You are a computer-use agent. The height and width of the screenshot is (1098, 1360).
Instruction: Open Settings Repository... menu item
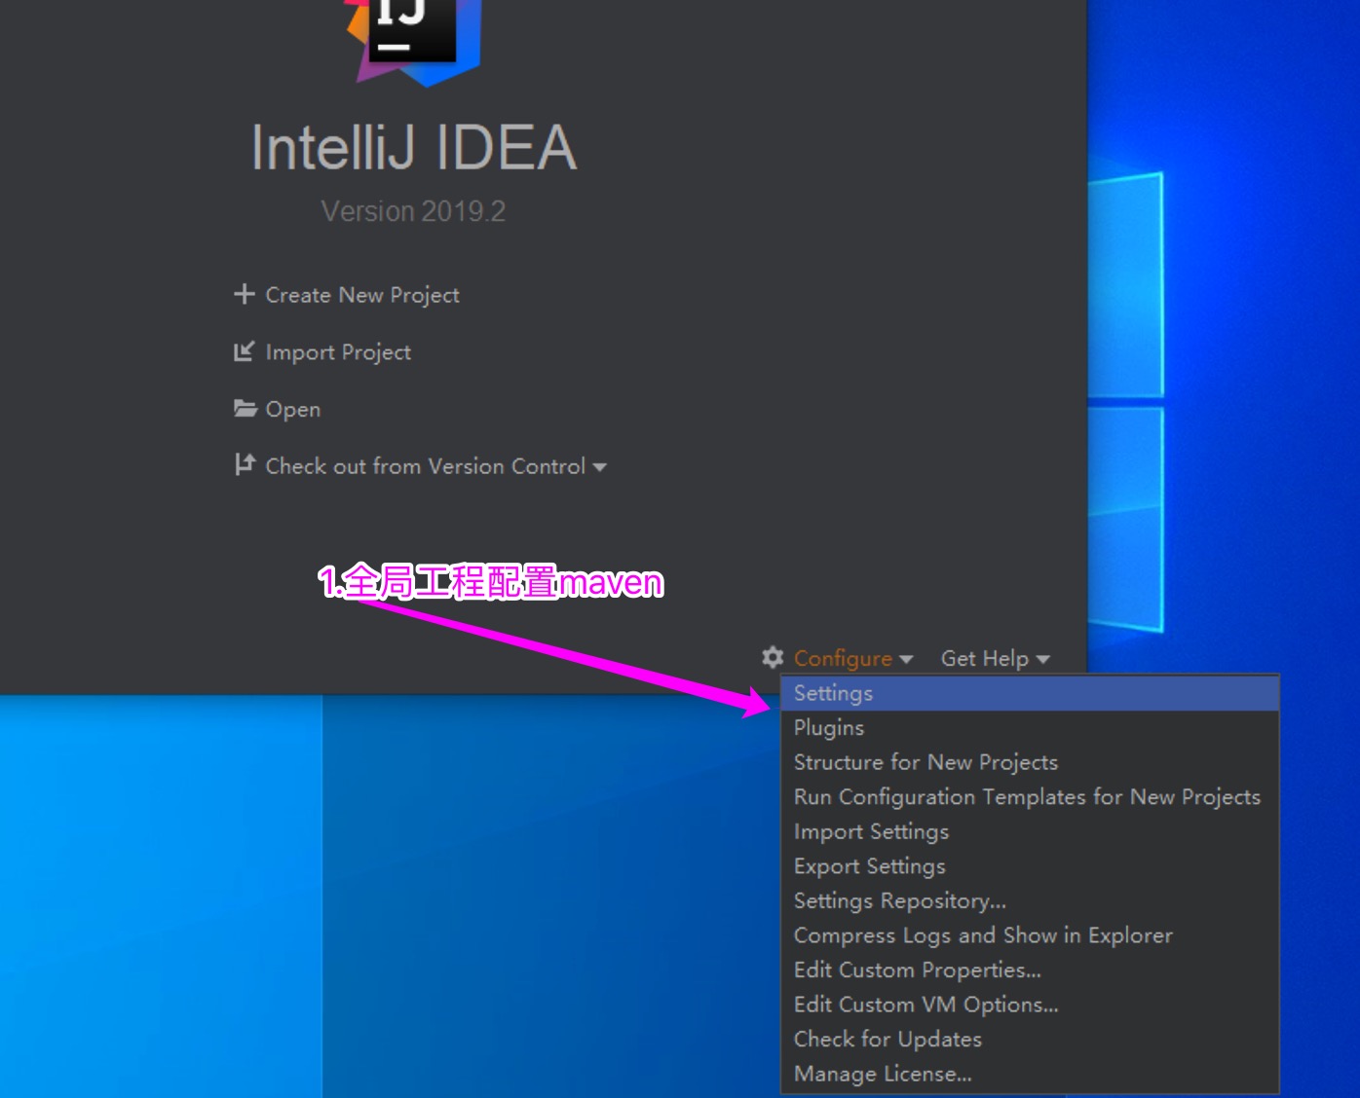[1030, 900]
